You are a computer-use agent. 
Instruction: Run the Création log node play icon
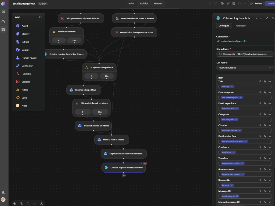coord(140,163)
